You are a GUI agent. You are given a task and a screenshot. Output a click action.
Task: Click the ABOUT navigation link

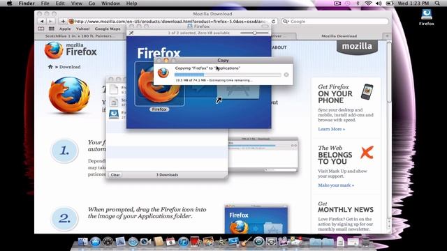[x=279, y=47]
